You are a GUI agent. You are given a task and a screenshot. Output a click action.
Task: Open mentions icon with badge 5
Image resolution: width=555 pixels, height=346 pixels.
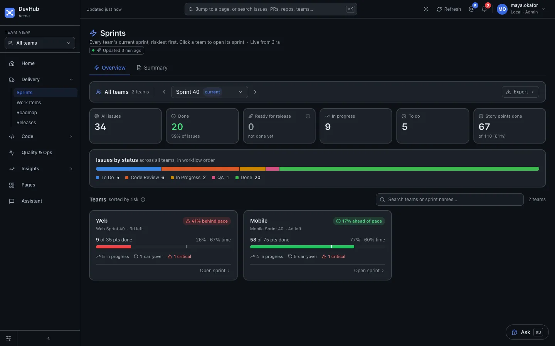pos(471,9)
